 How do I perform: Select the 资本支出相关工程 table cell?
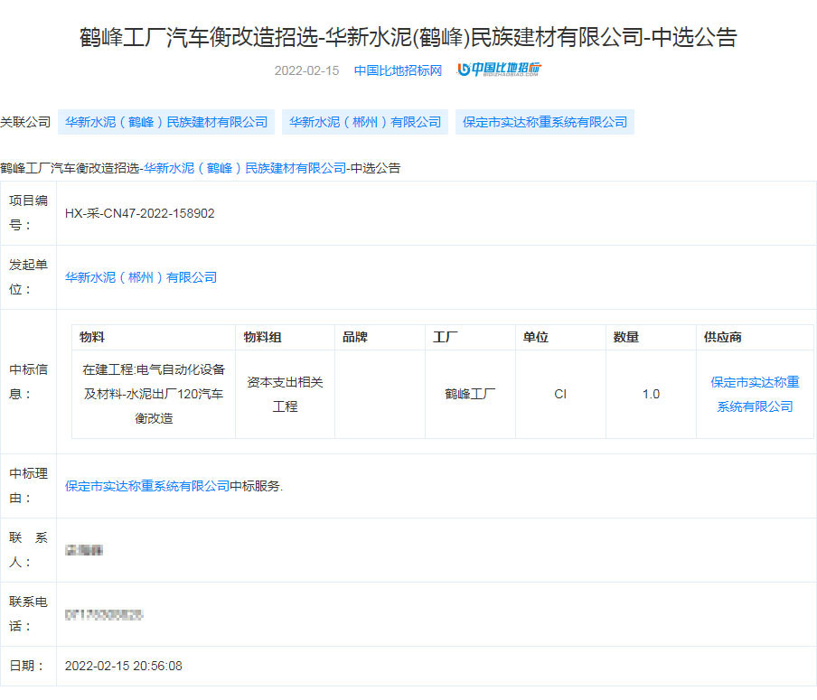point(285,394)
